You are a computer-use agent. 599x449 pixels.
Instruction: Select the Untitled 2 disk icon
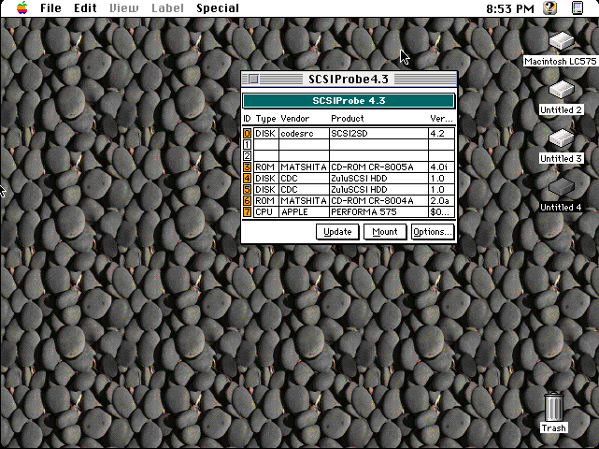click(561, 90)
